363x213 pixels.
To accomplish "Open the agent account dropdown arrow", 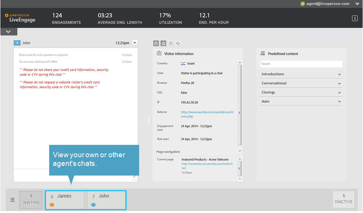I will coord(357,4).
